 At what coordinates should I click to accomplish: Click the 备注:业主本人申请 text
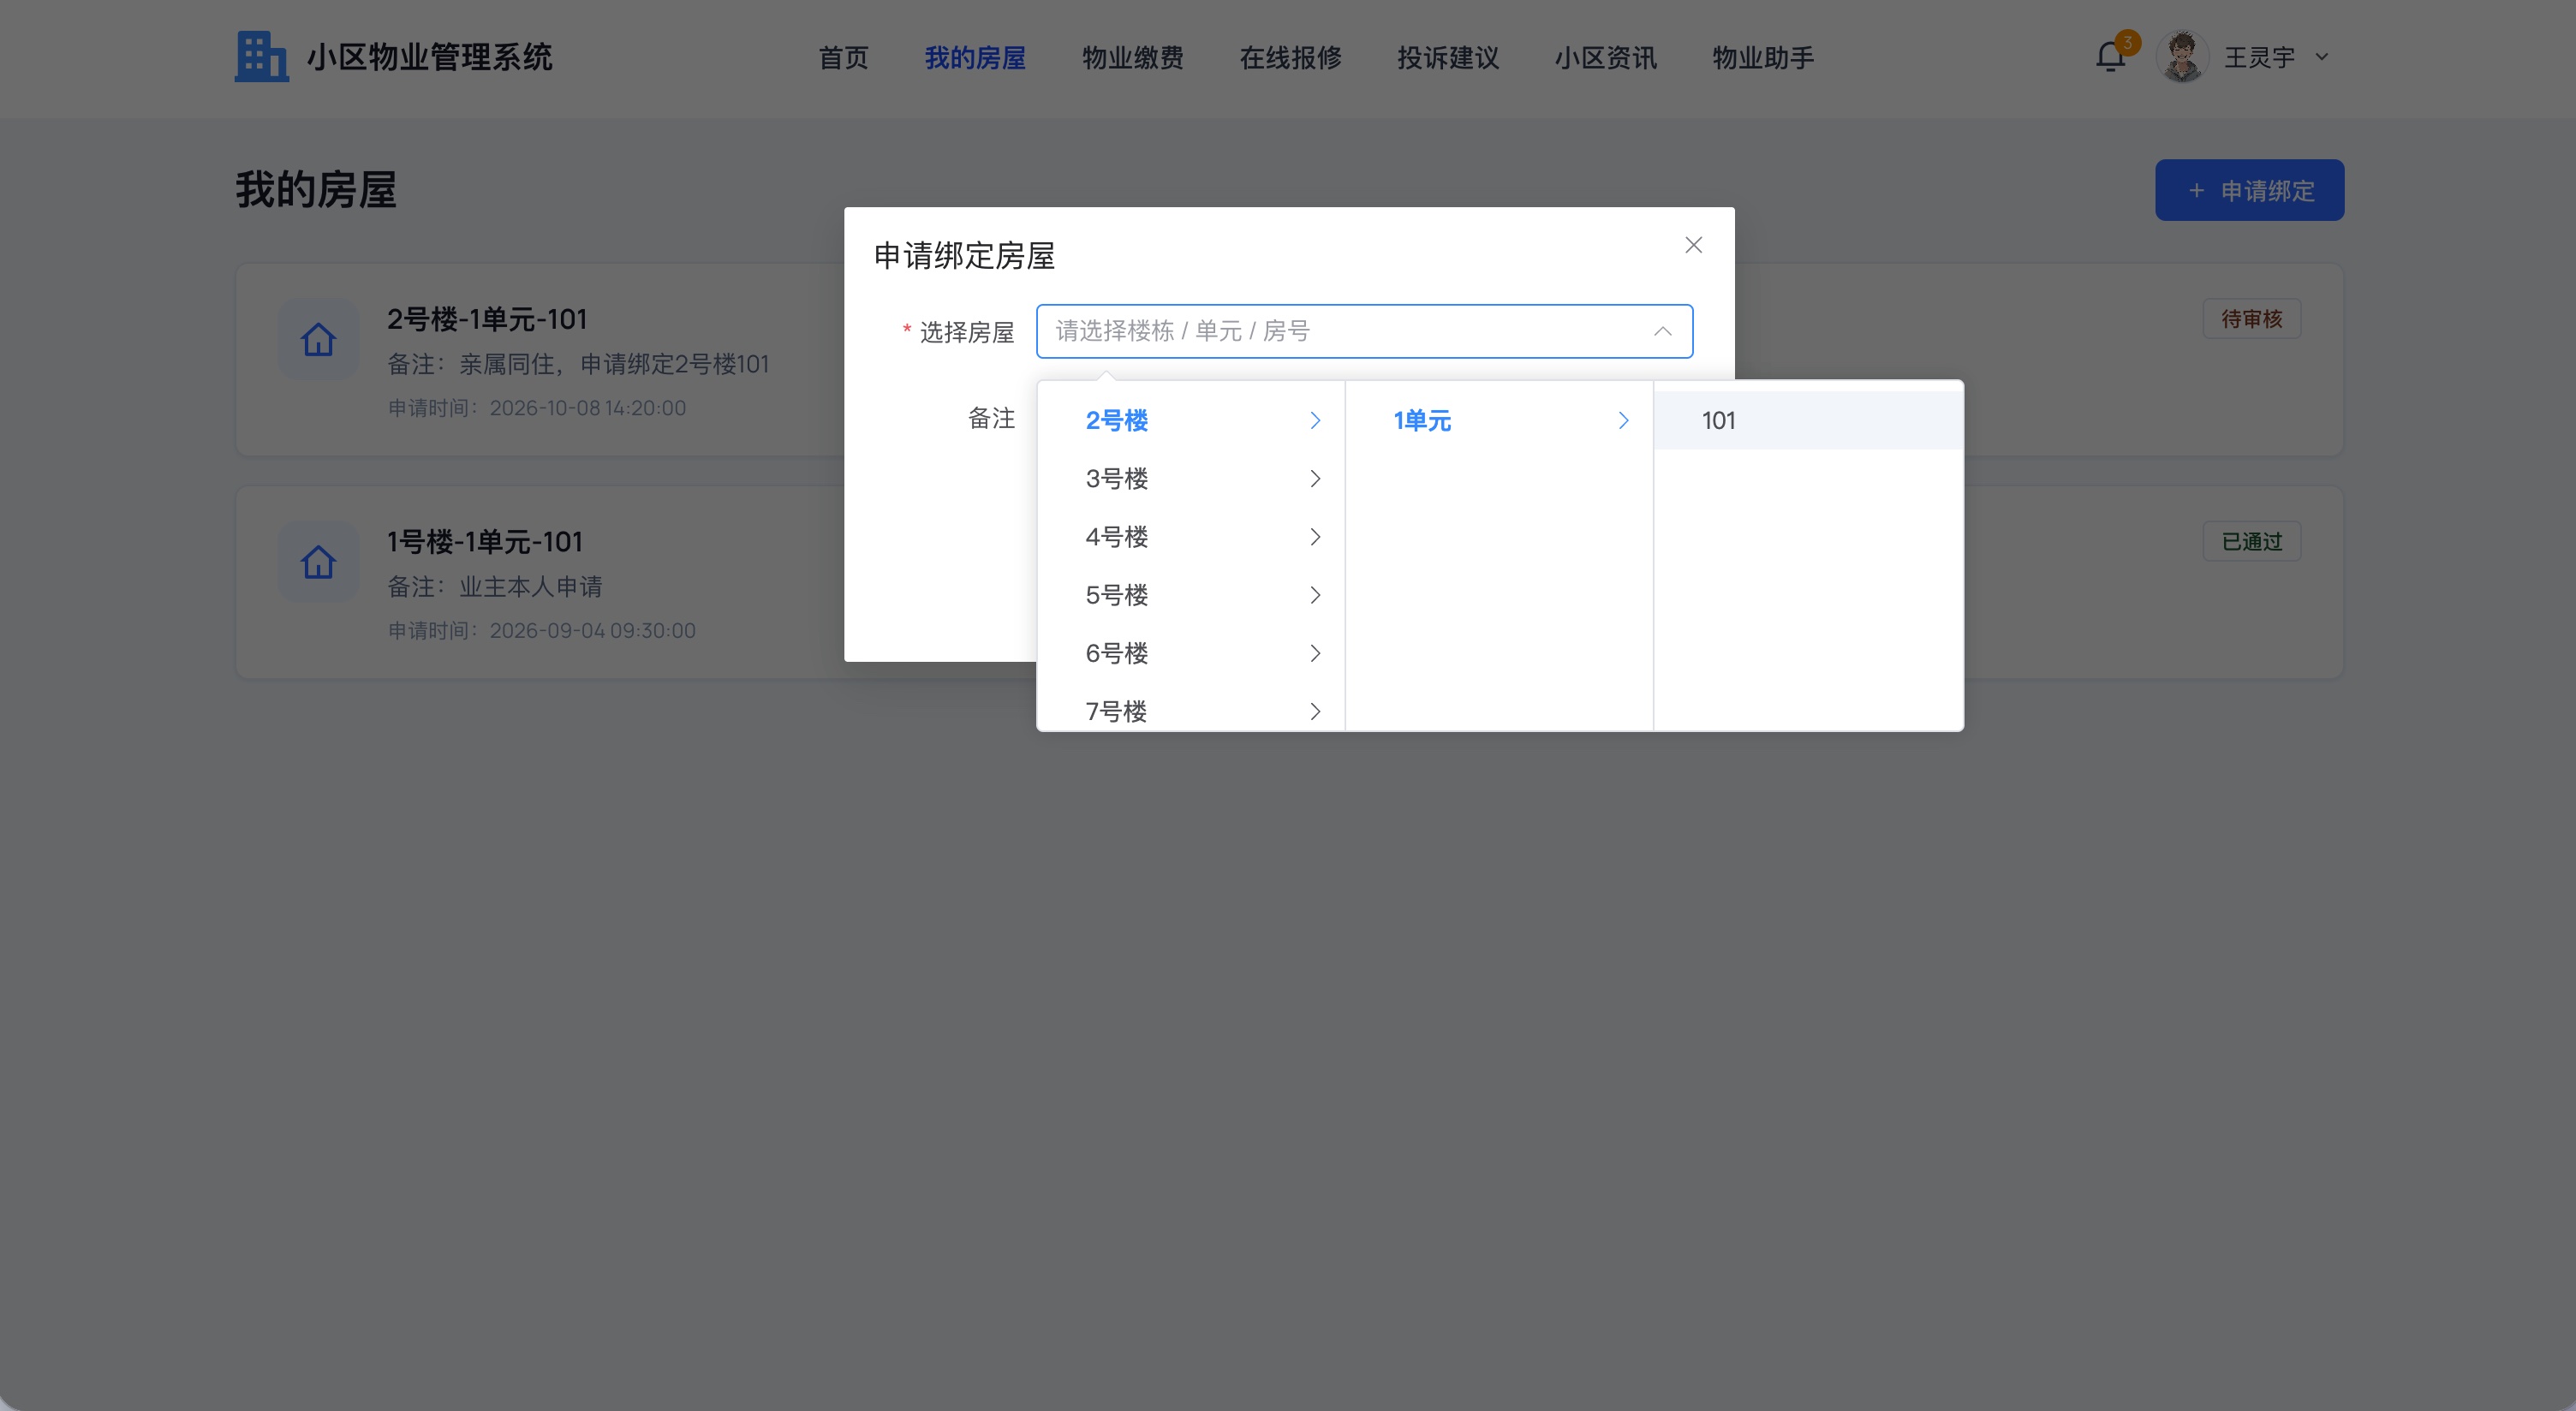(x=495, y=586)
